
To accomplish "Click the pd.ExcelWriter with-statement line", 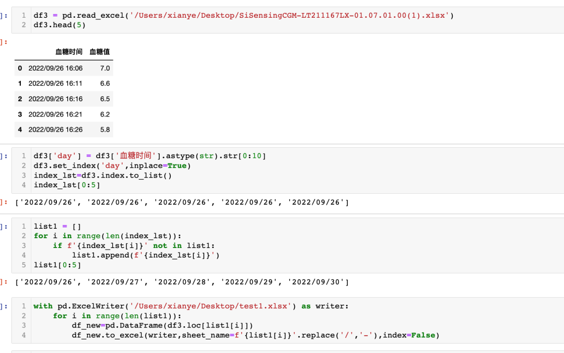I will [x=191, y=306].
